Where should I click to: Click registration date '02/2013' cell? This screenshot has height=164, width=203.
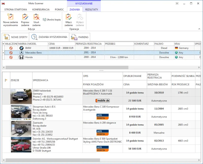pos(159,141)
